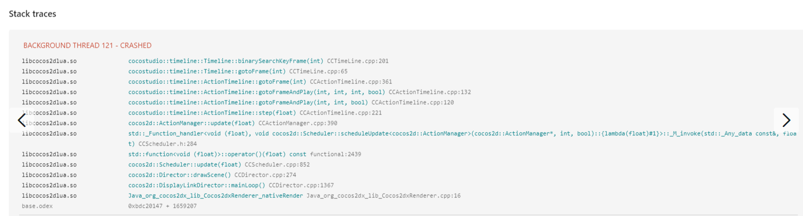Select gotoFrameAndPlay(int, int, int, bool) link

point(257,92)
